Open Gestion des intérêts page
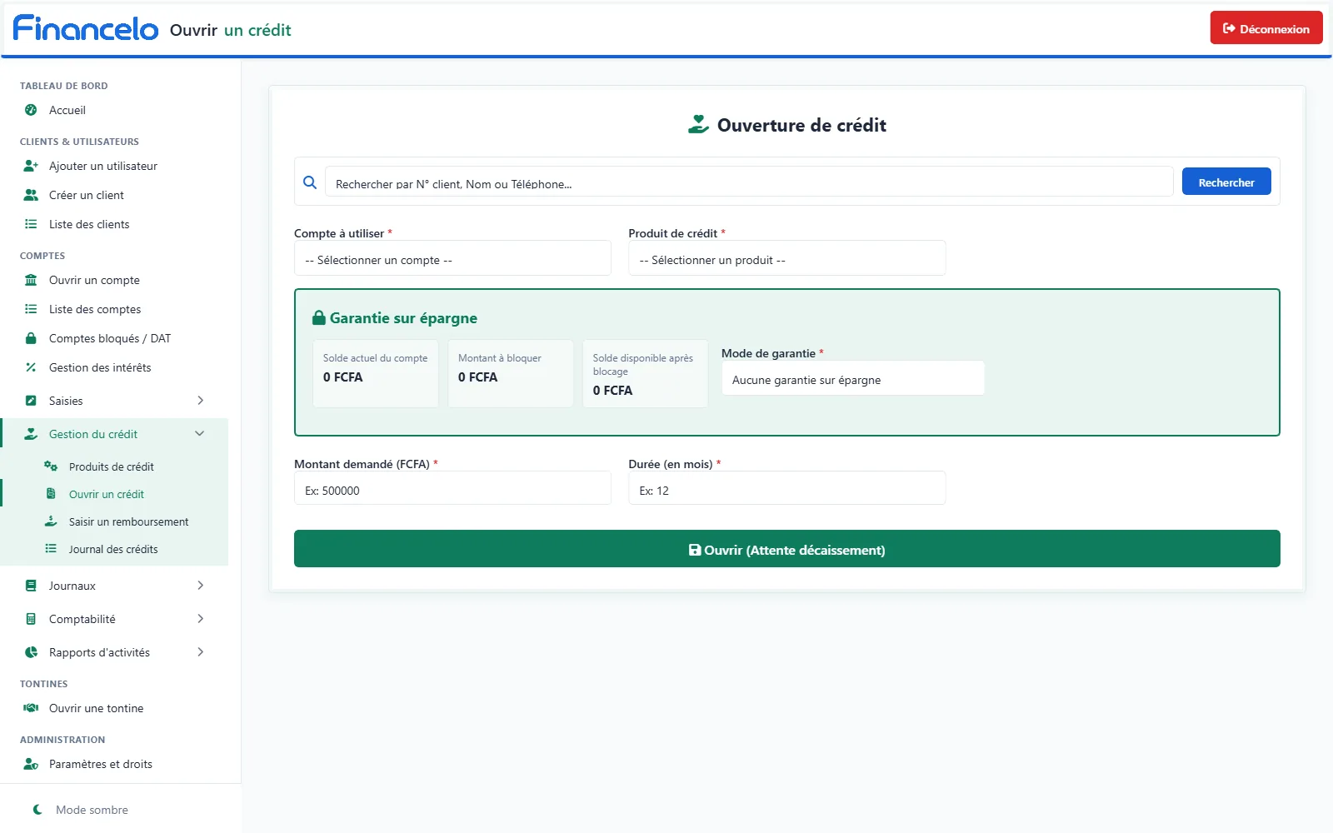1333x833 pixels. coord(114,367)
